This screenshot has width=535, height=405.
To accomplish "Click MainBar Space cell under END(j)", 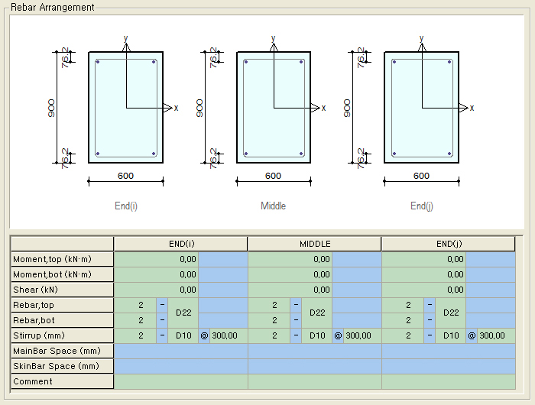I will click(449, 351).
